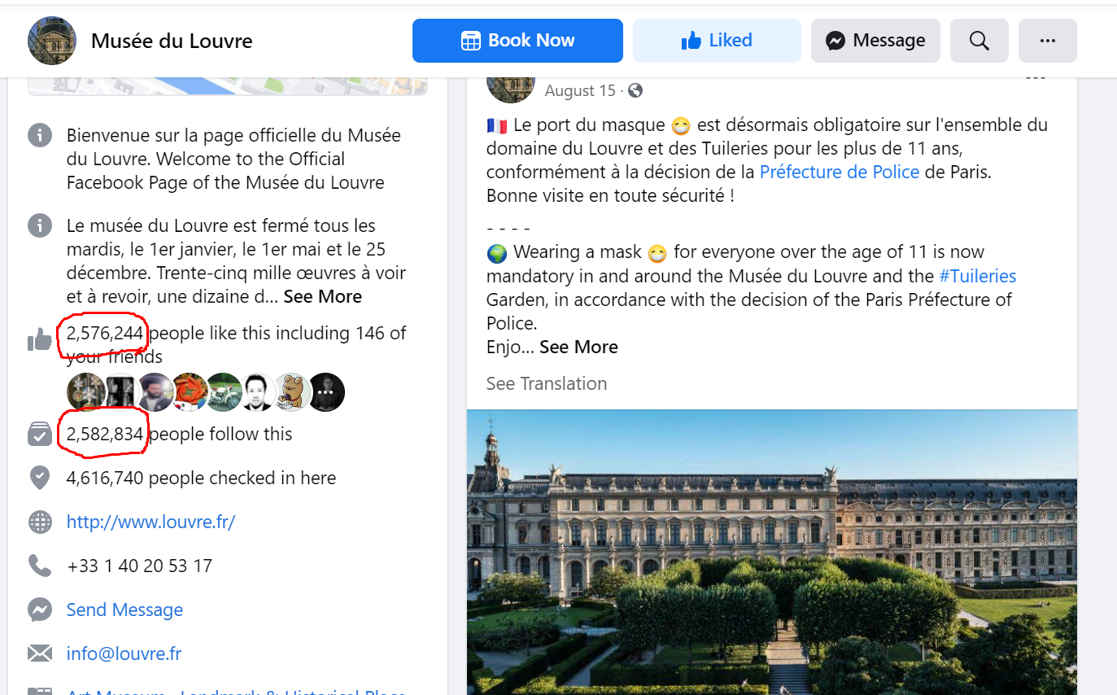Click 4,616,740 people checked in here
This screenshot has width=1117, height=695.
[201, 479]
